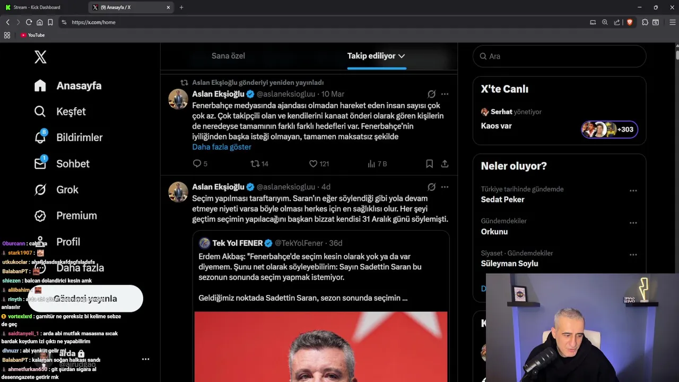The height and width of the screenshot is (382, 679).
Task: Open Sohbet envelope icon
Action: [40, 163]
